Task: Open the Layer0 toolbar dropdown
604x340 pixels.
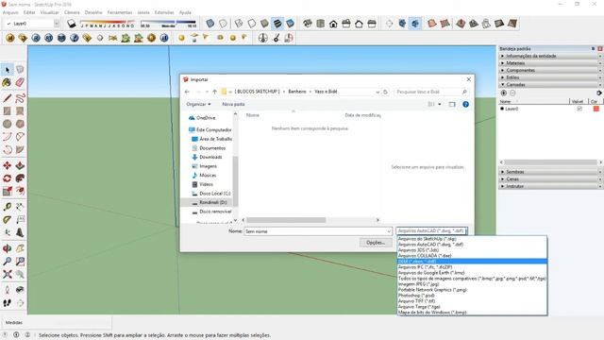Action: (x=57, y=24)
